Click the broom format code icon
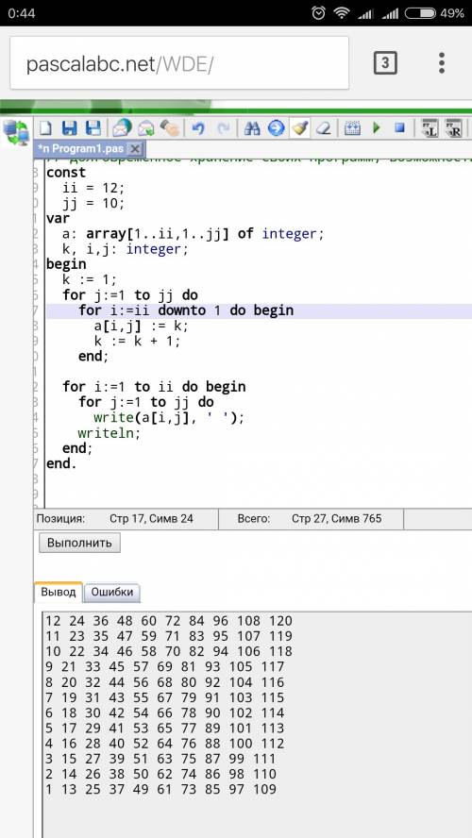 pos(300,128)
